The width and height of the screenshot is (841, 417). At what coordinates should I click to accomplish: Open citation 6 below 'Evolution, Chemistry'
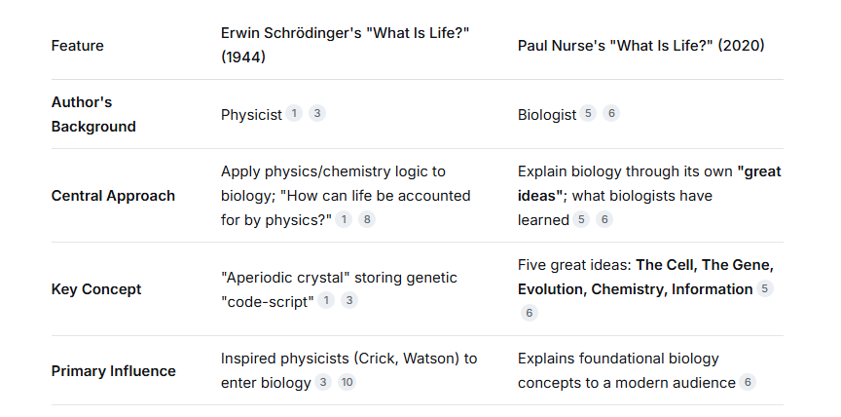[x=530, y=313]
